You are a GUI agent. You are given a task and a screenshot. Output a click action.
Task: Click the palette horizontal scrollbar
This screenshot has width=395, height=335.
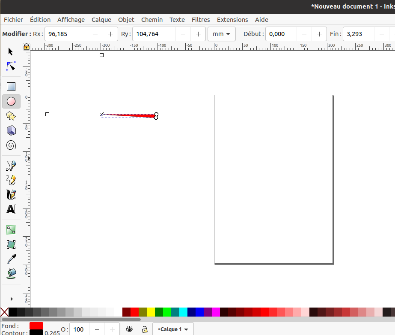(x=71, y=320)
